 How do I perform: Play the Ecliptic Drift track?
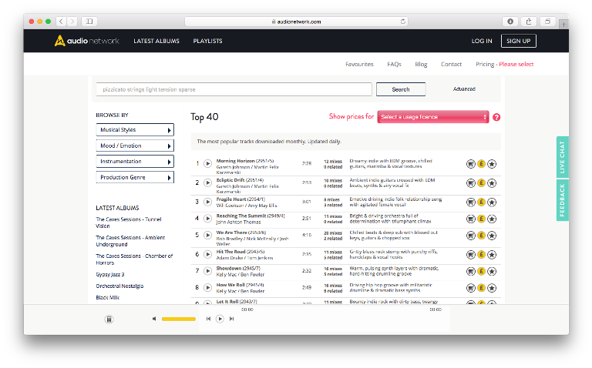207,183
